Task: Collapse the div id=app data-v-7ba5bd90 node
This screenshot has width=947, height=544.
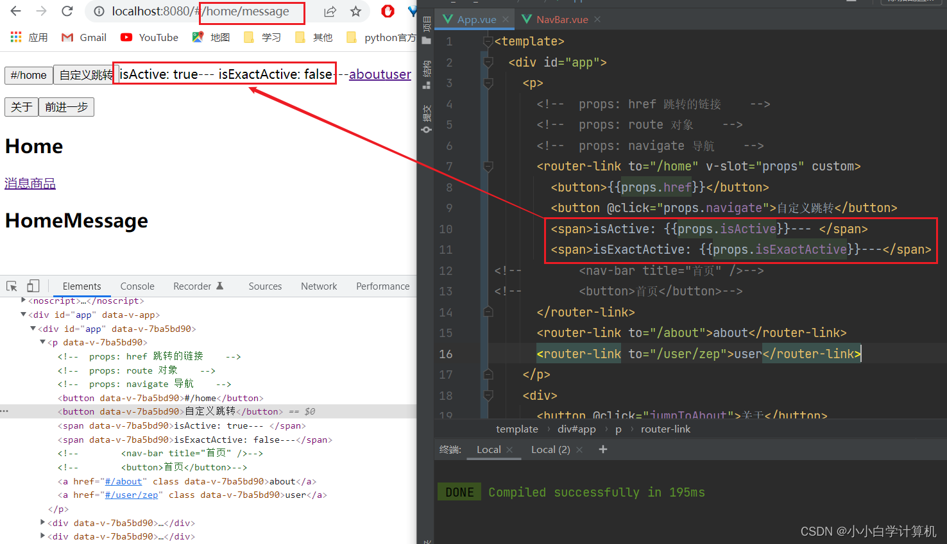Action: point(33,328)
